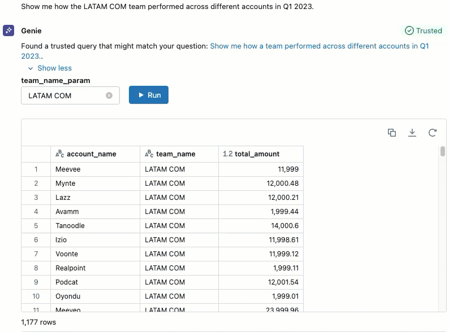Click the 11,999.12 amount cell
The image size is (449, 332).
261,254
